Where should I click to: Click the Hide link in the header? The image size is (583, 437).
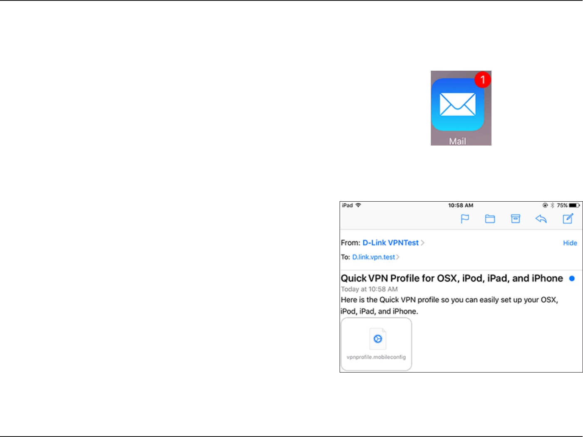click(x=570, y=243)
